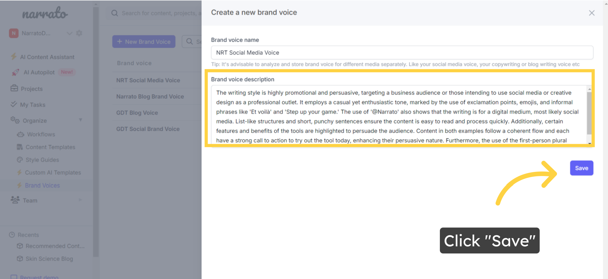Select Brand Voices in the sidebar

click(x=42, y=185)
